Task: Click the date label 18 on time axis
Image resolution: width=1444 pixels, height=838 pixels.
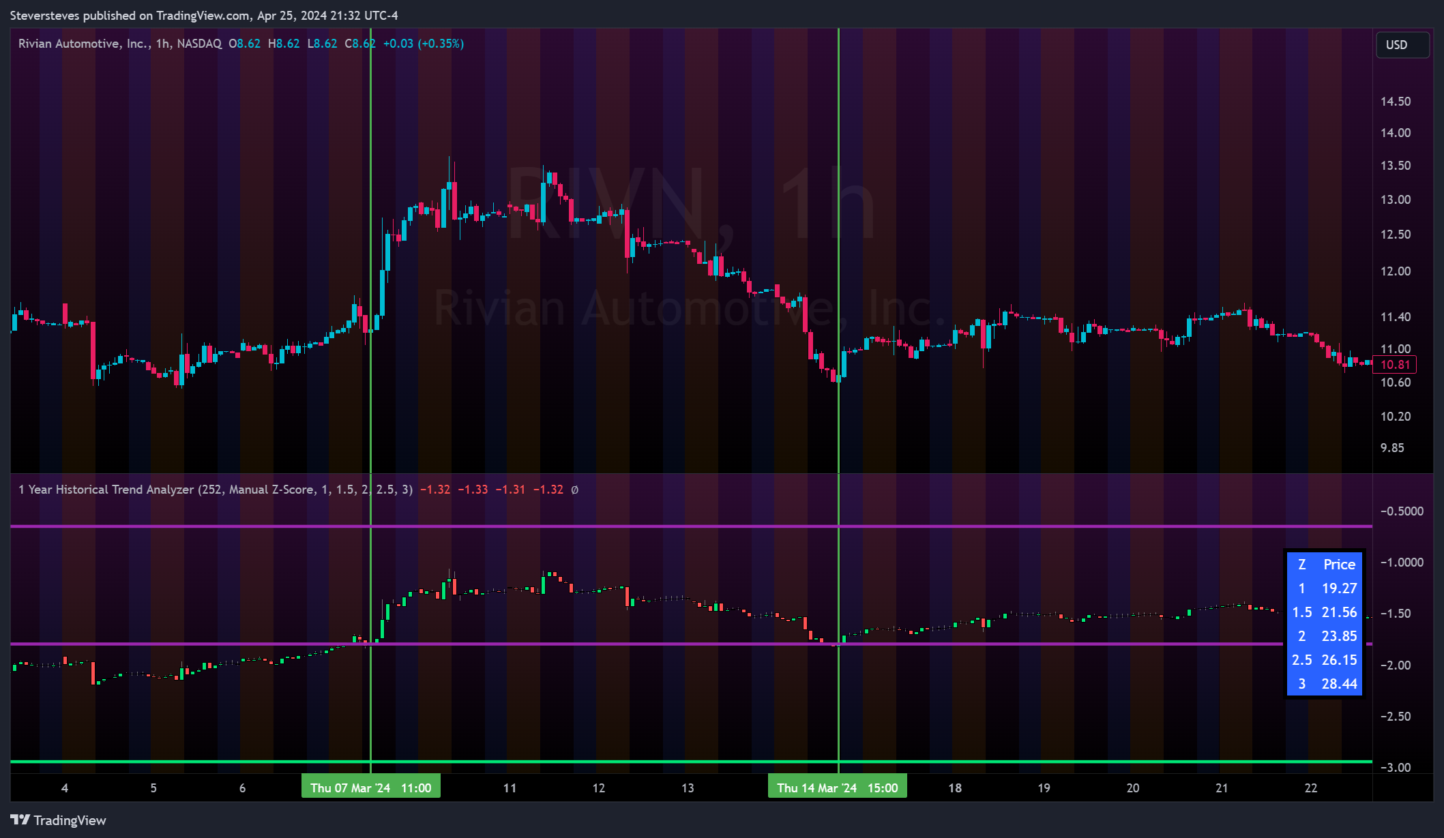Action: (955, 788)
